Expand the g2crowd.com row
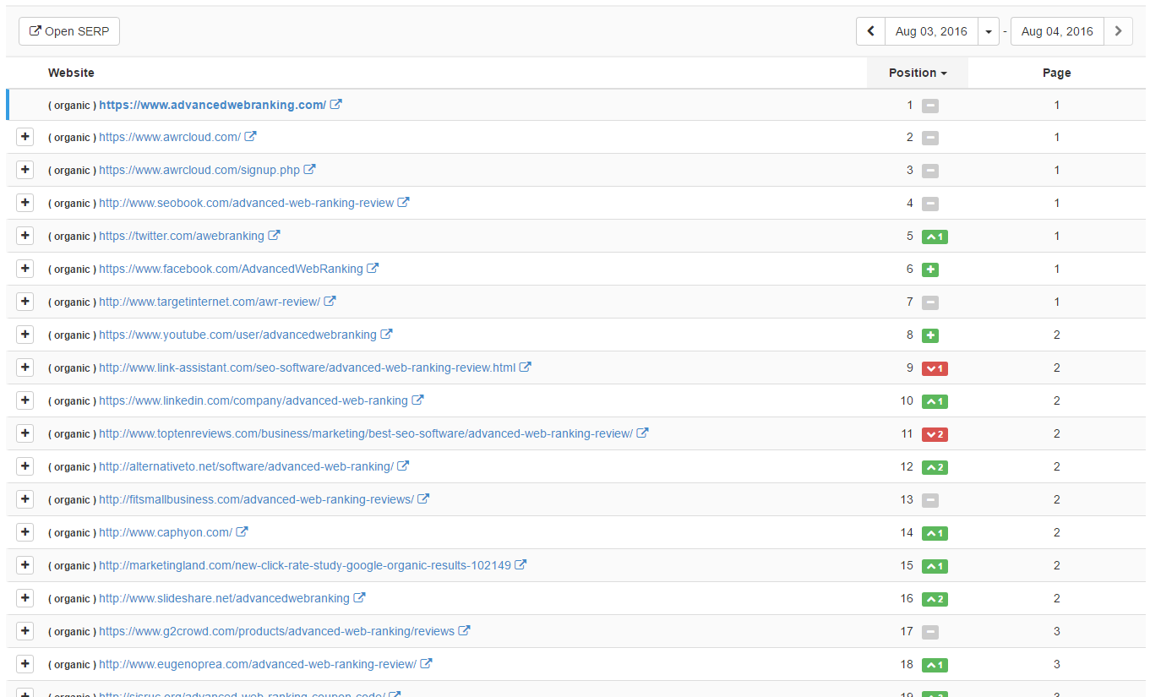 (25, 630)
